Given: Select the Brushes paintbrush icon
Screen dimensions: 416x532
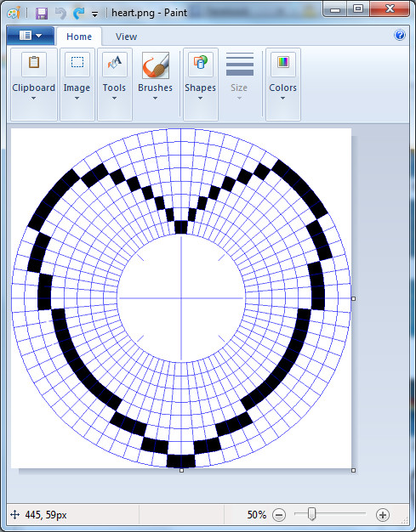Looking at the screenshot, I should point(155,65).
